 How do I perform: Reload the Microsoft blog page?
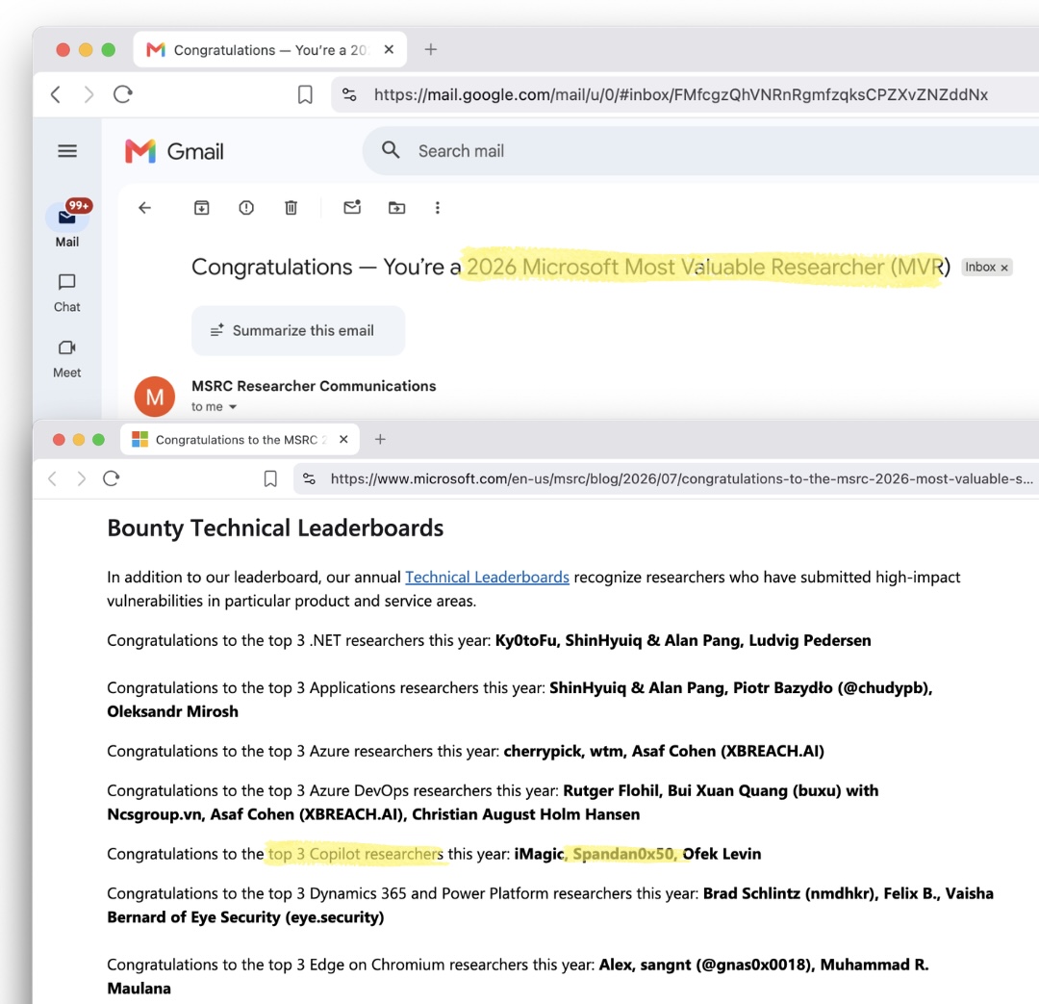[x=111, y=478]
